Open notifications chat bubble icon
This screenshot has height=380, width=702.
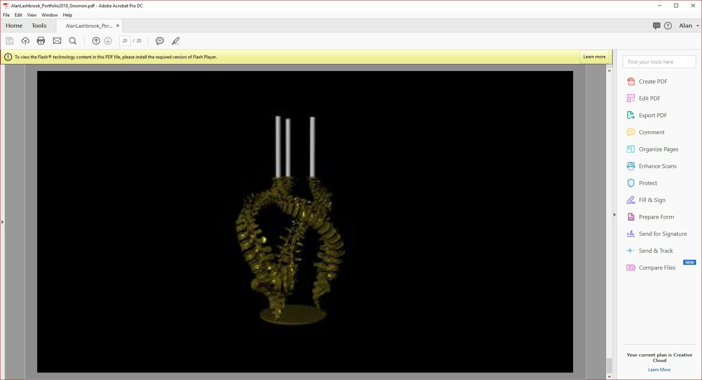pyautogui.click(x=656, y=26)
